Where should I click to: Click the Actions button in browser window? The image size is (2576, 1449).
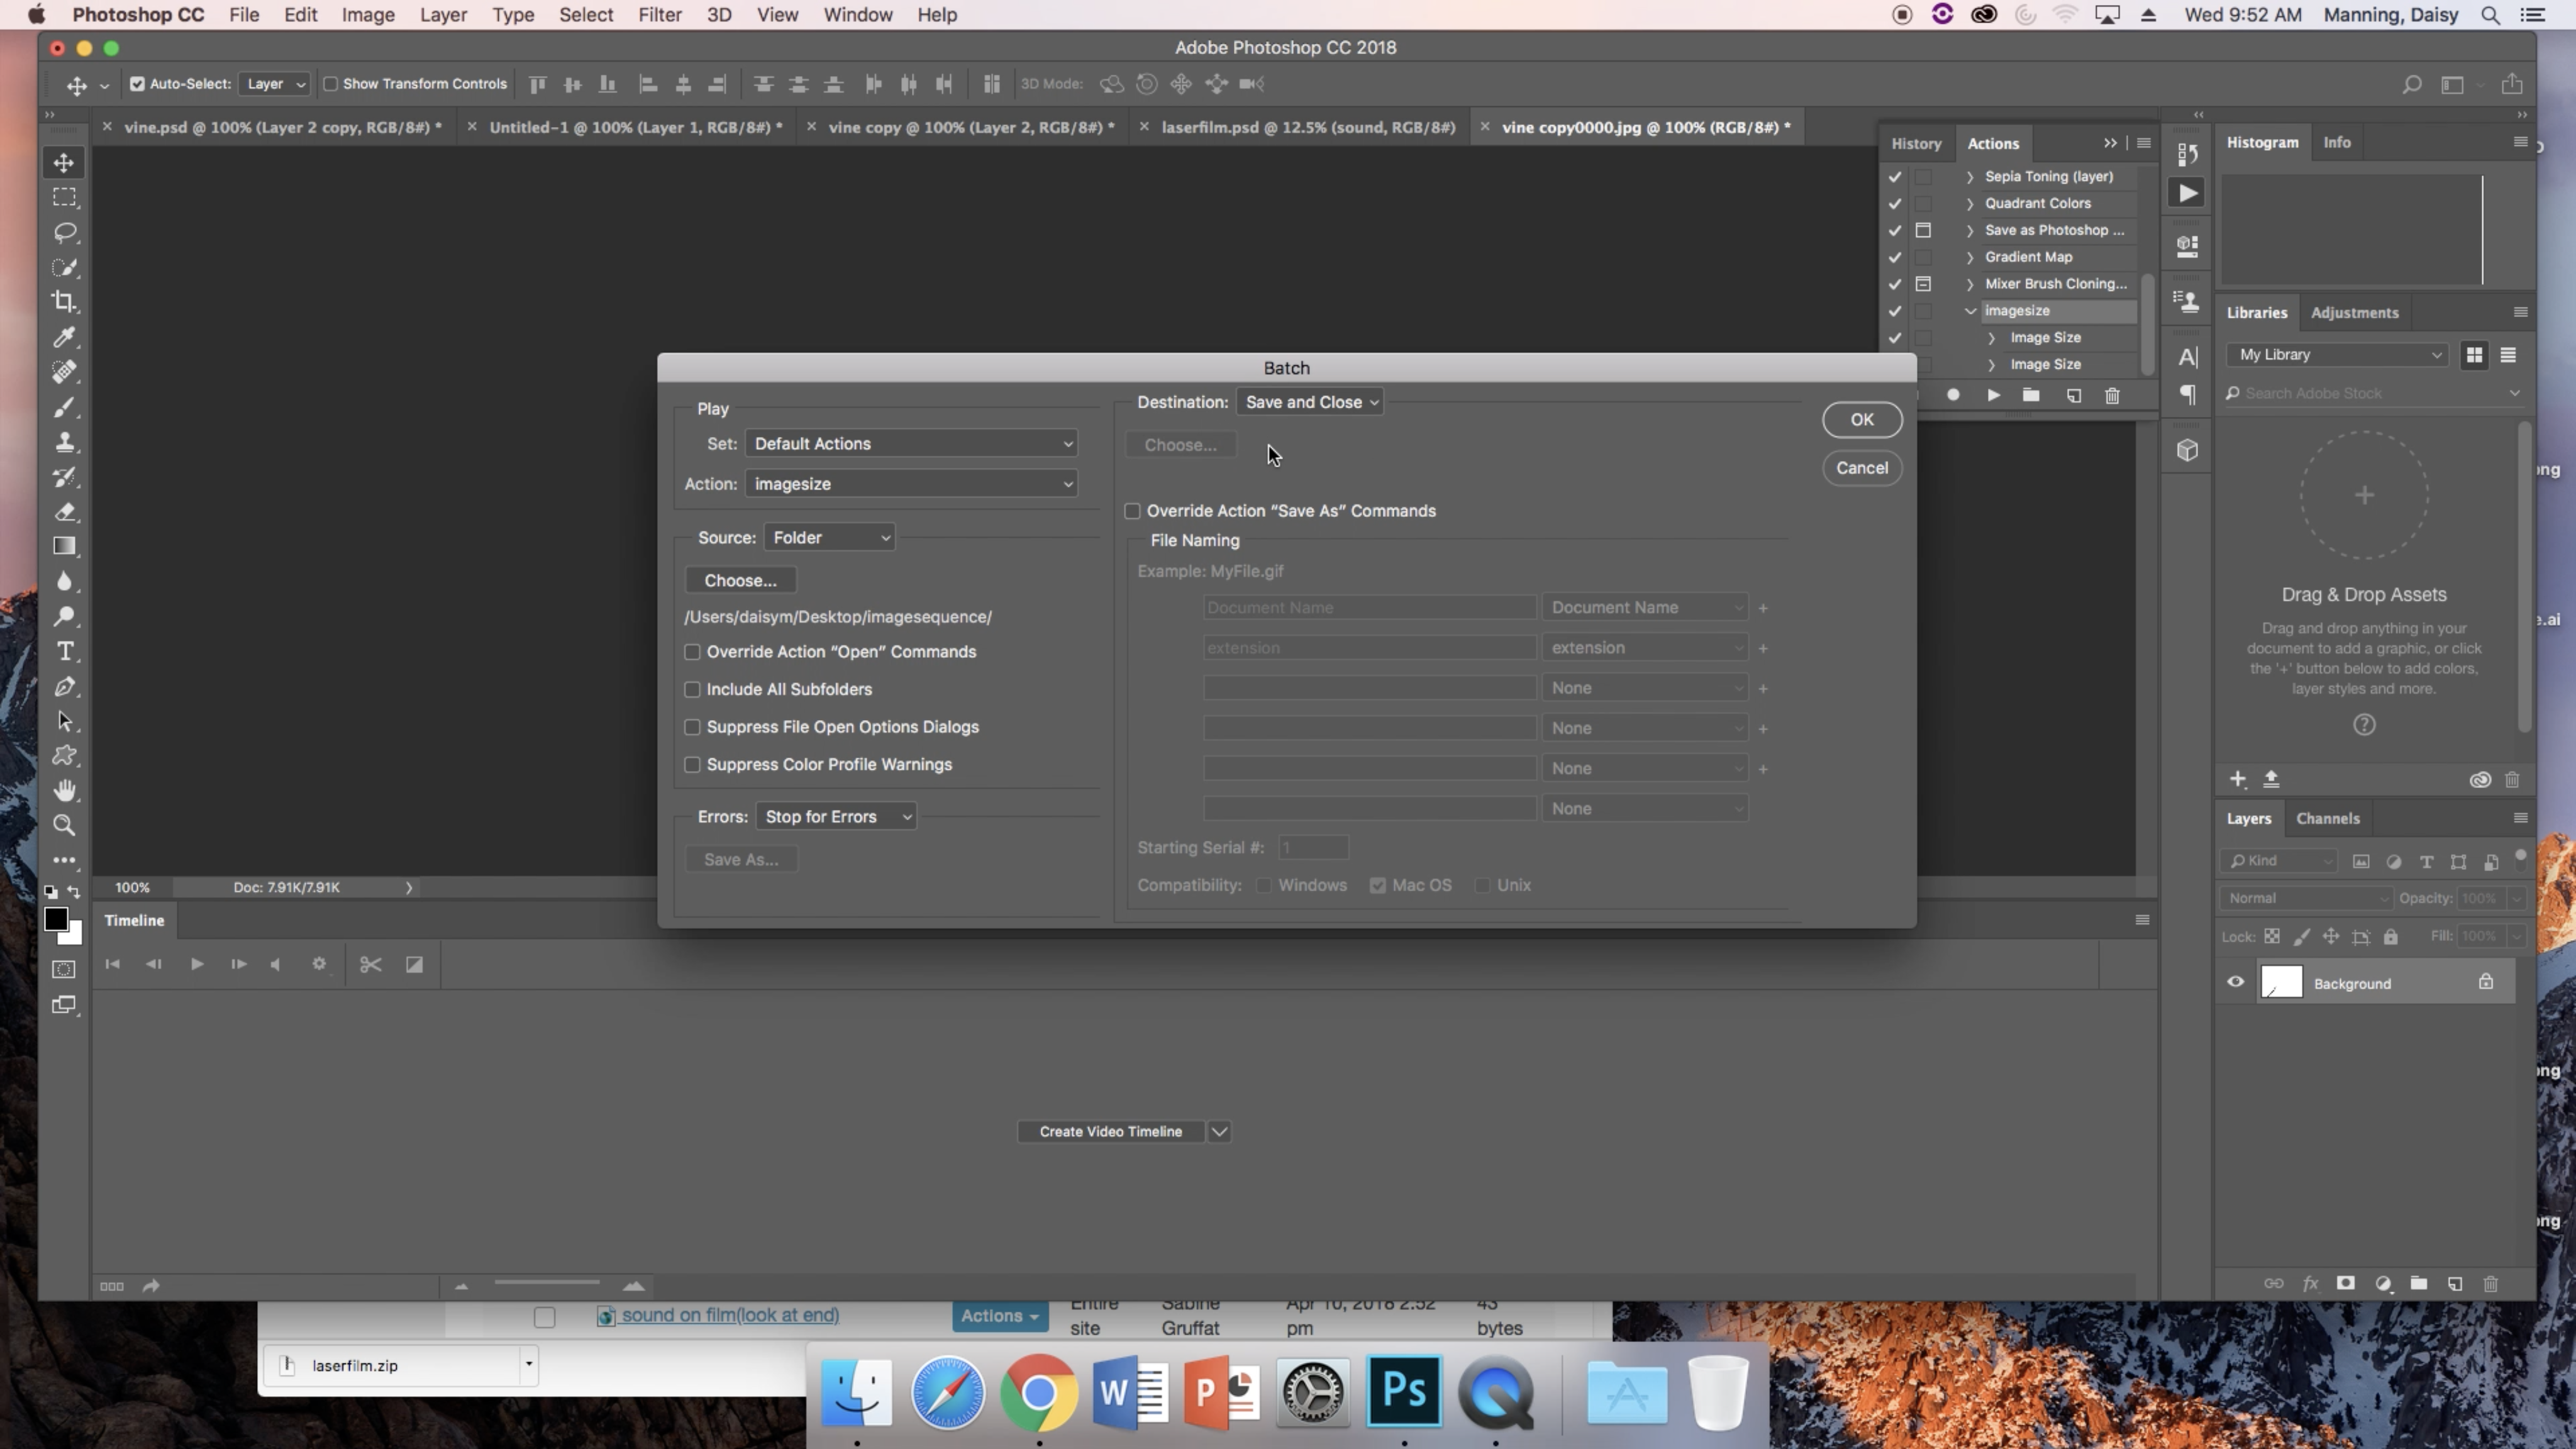click(x=999, y=1316)
